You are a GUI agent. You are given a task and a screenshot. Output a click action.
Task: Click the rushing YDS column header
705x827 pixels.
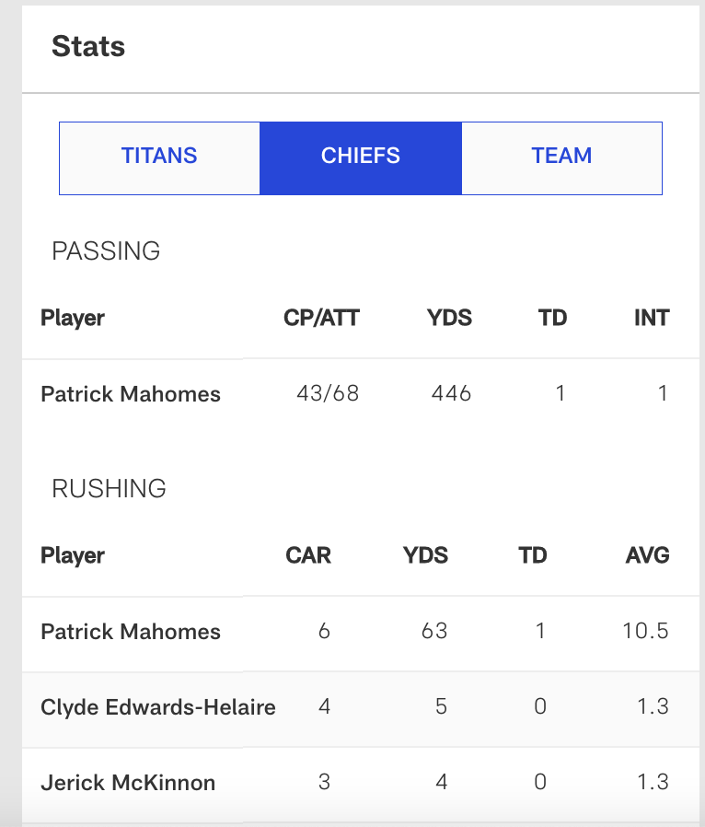coord(425,556)
